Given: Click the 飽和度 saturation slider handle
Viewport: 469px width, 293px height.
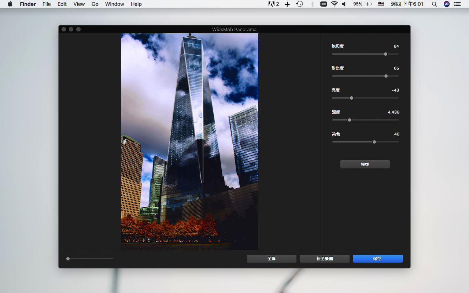Looking at the screenshot, I should 385,54.
